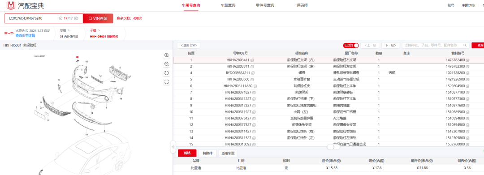Copy OE number BYDQ398S4211
Viewport: 484px width, 175px height.
pos(253,73)
